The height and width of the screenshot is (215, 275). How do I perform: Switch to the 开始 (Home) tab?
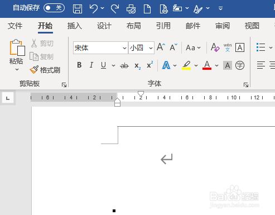click(45, 26)
